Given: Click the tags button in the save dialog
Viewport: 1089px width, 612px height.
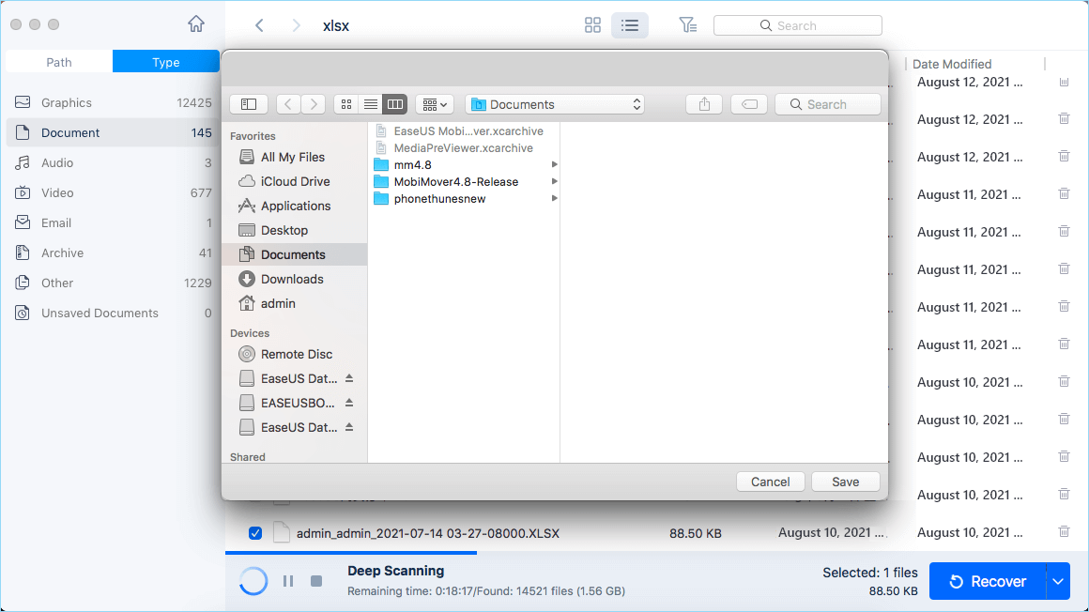Looking at the screenshot, I should point(749,104).
